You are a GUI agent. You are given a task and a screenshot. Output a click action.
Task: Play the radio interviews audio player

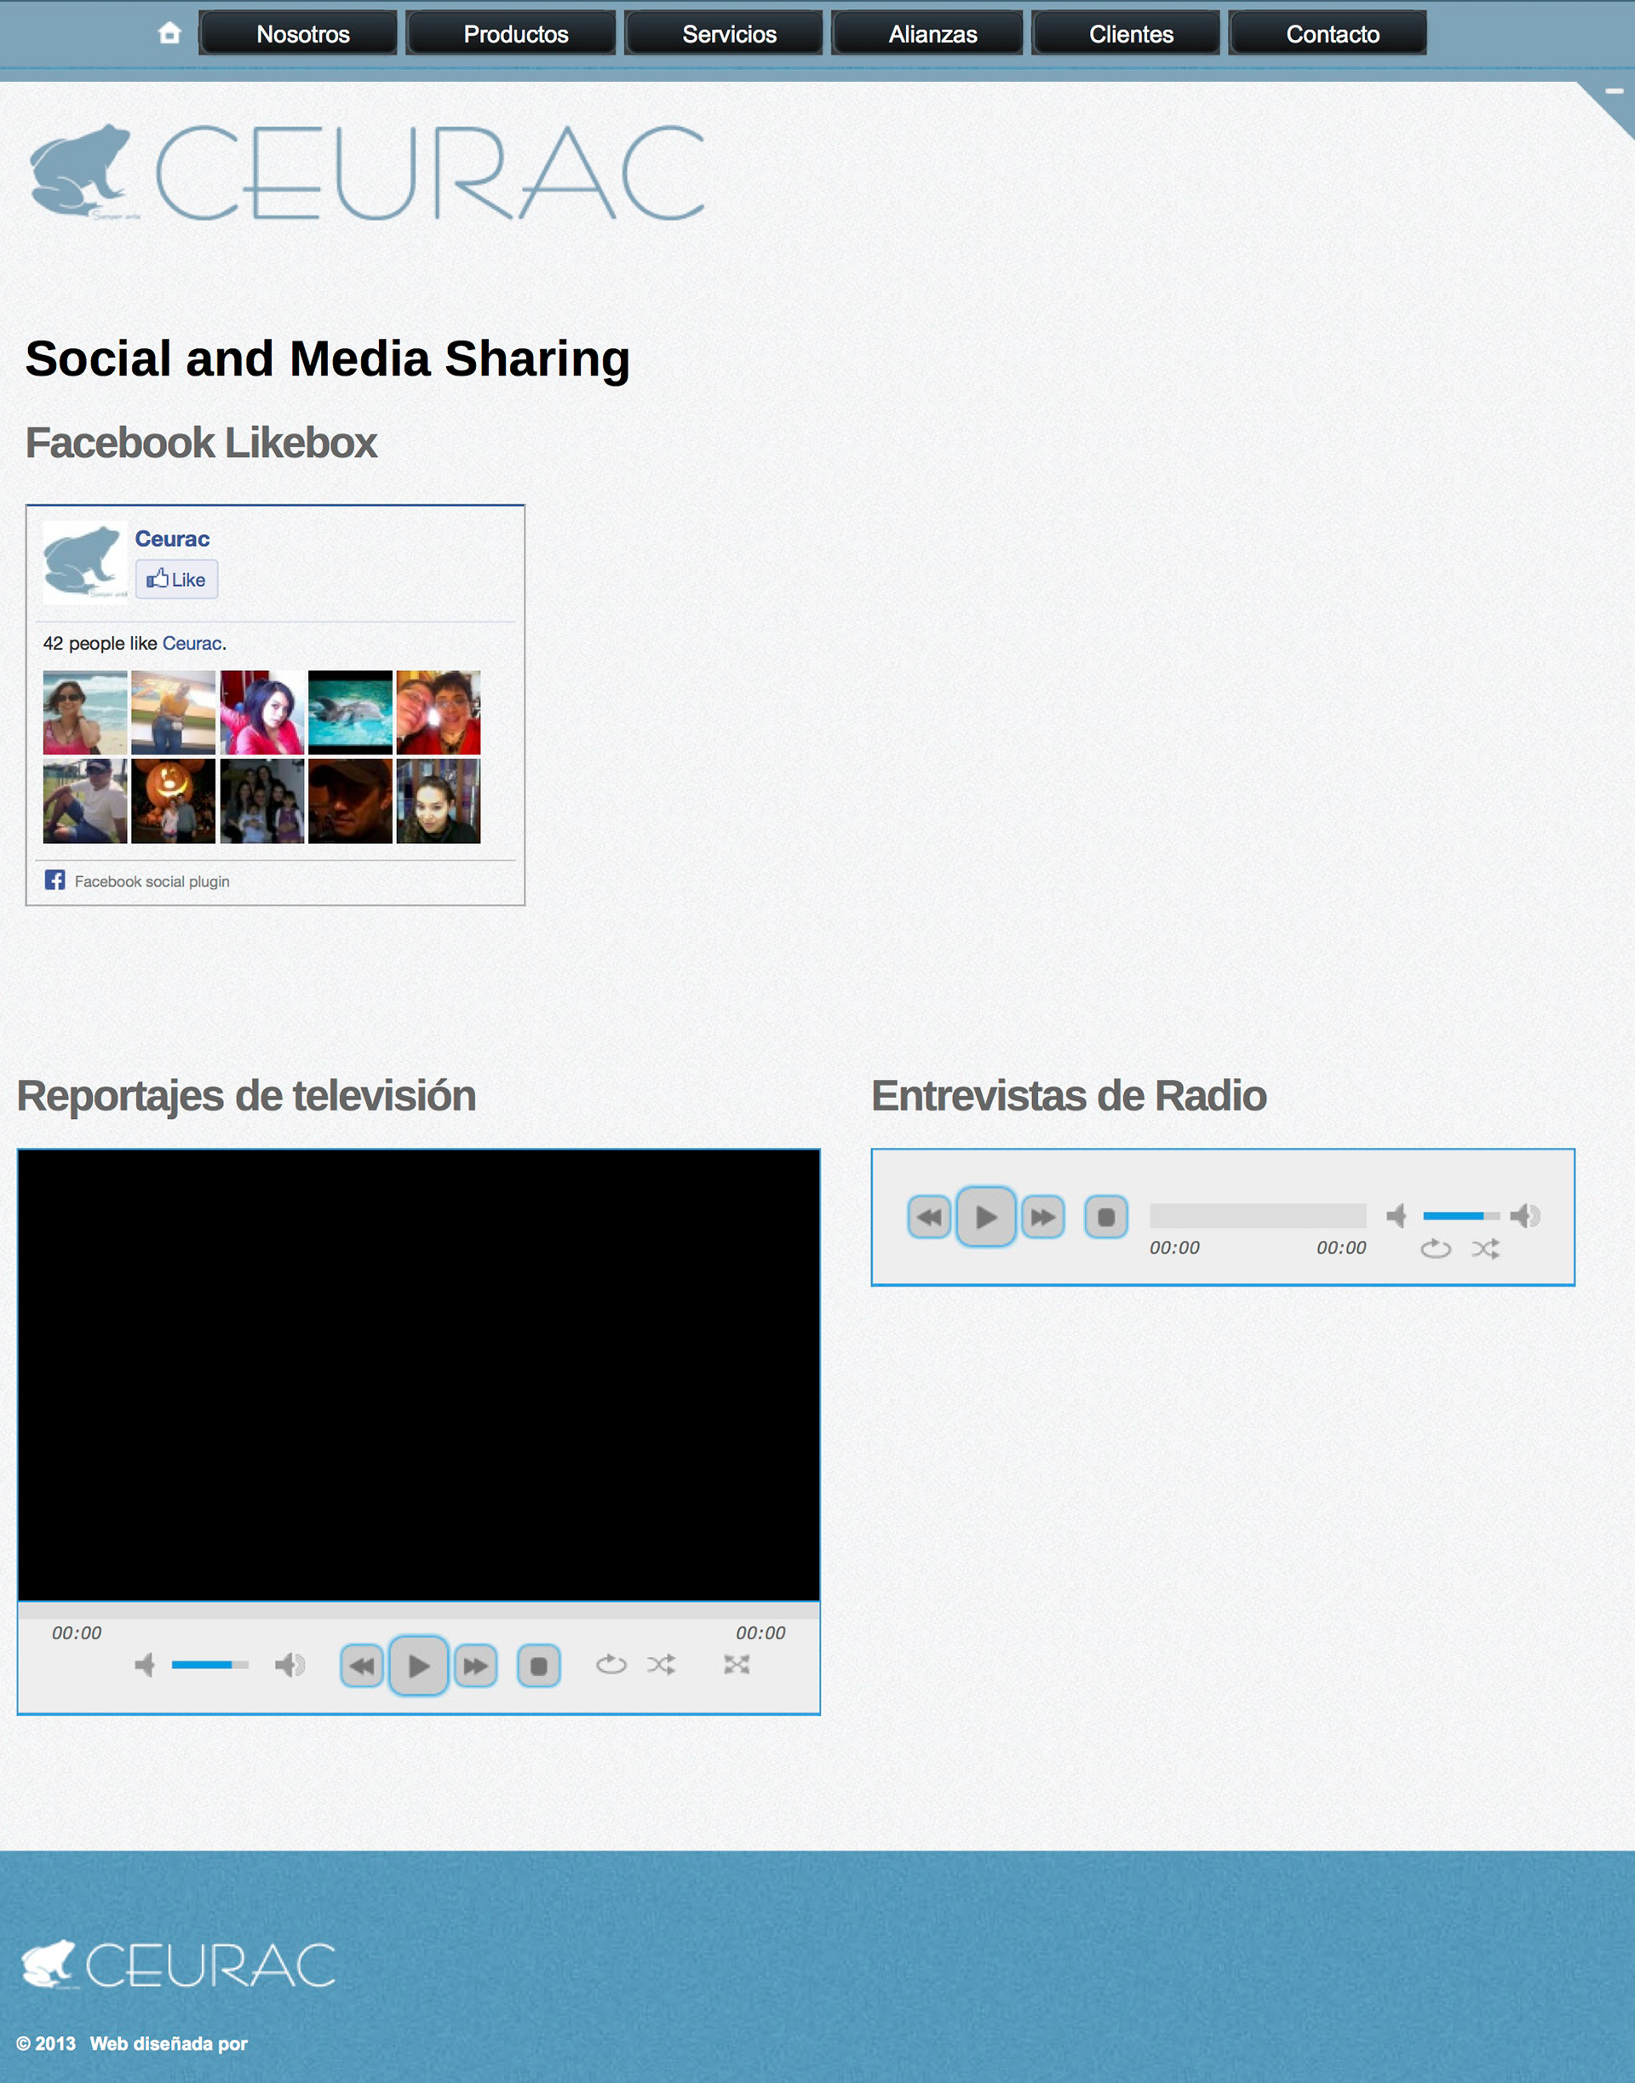986,1218
